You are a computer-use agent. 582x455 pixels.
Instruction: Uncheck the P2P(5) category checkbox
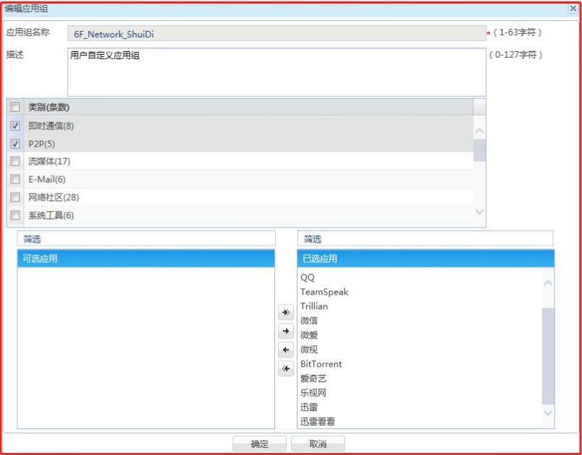[15, 144]
